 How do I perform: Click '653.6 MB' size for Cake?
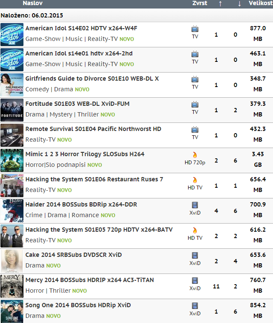coord(258,260)
